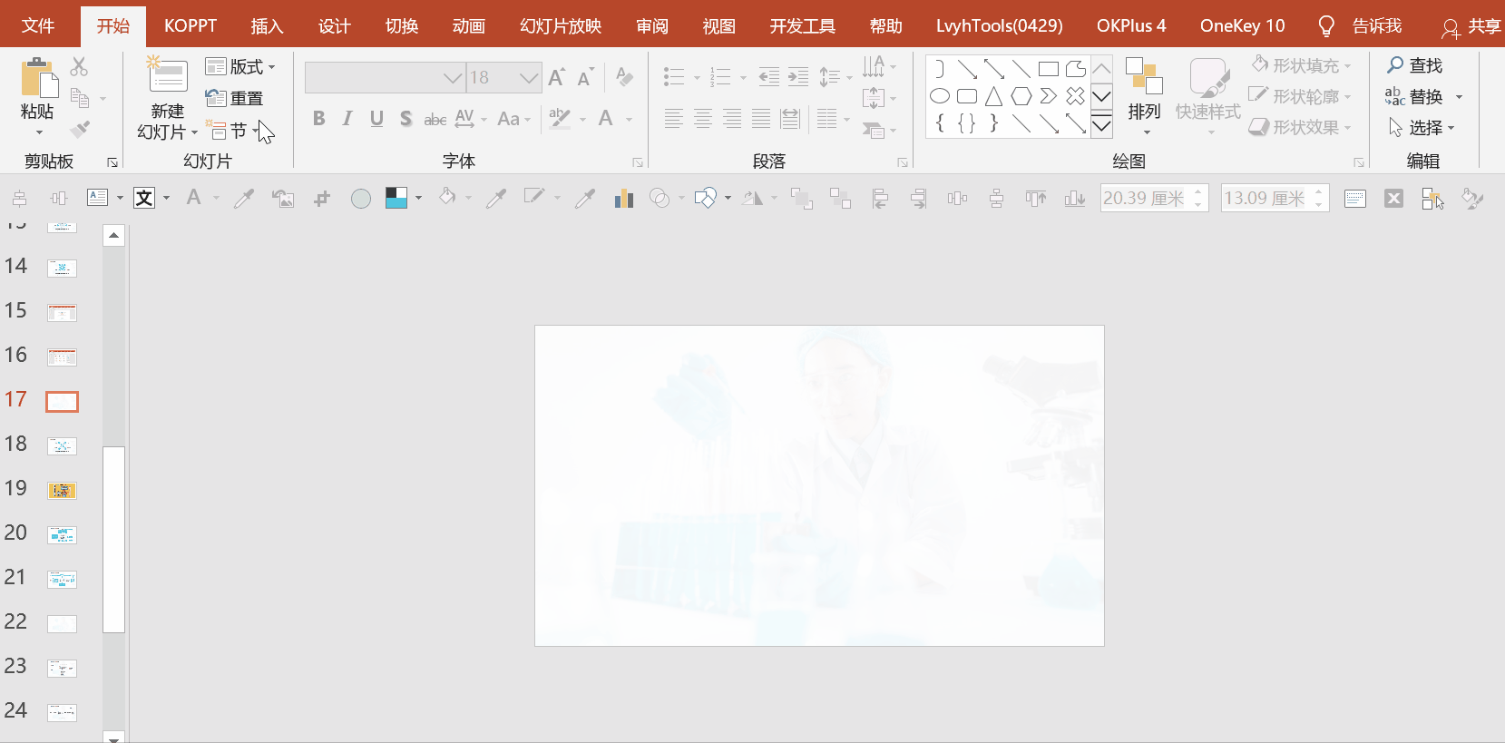Expand the shapes gallery more button
The height and width of the screenshot is (743, 1505).
(1101, 126)
